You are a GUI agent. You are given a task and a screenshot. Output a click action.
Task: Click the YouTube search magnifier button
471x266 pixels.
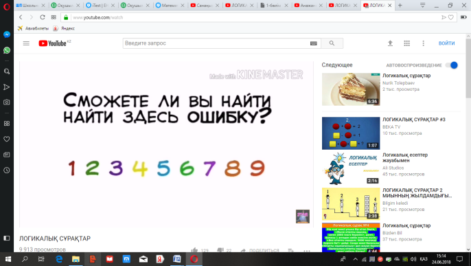click(332, 43)
